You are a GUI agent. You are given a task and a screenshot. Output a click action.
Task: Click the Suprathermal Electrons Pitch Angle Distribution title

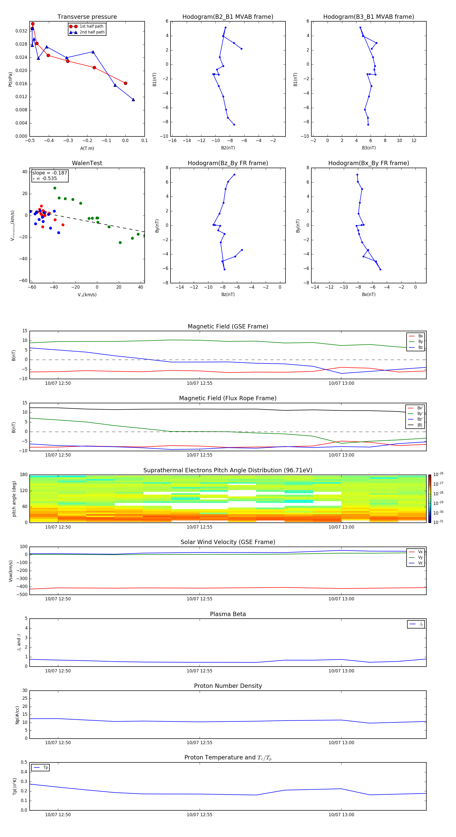point(228,470)
